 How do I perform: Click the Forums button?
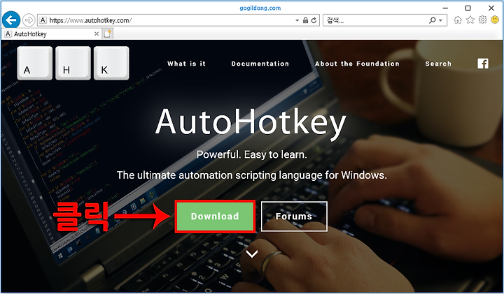tap(294, 216)
